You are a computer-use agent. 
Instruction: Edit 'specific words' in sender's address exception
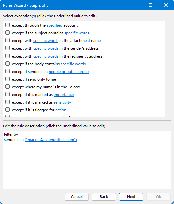(46, 48)
